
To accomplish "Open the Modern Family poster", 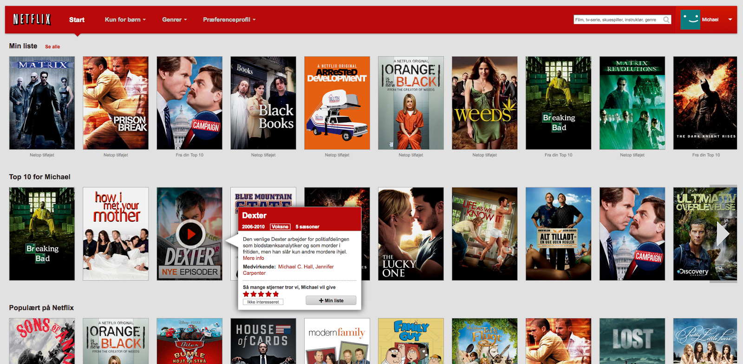I will pos(337,341).
